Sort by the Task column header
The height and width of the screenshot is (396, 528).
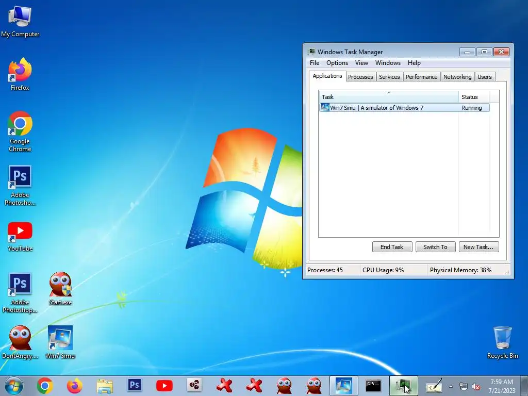[x=388, y=96]
